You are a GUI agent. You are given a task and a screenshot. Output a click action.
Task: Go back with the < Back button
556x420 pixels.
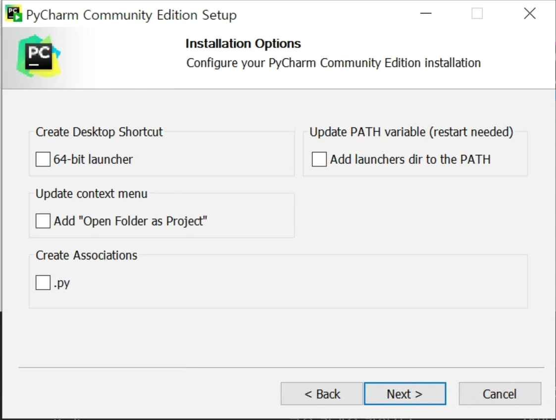point(322,394)
